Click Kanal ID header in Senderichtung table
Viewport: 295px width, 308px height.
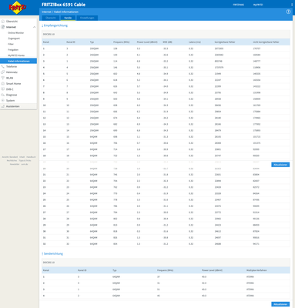pyautogui.click(x=82, y=270)
